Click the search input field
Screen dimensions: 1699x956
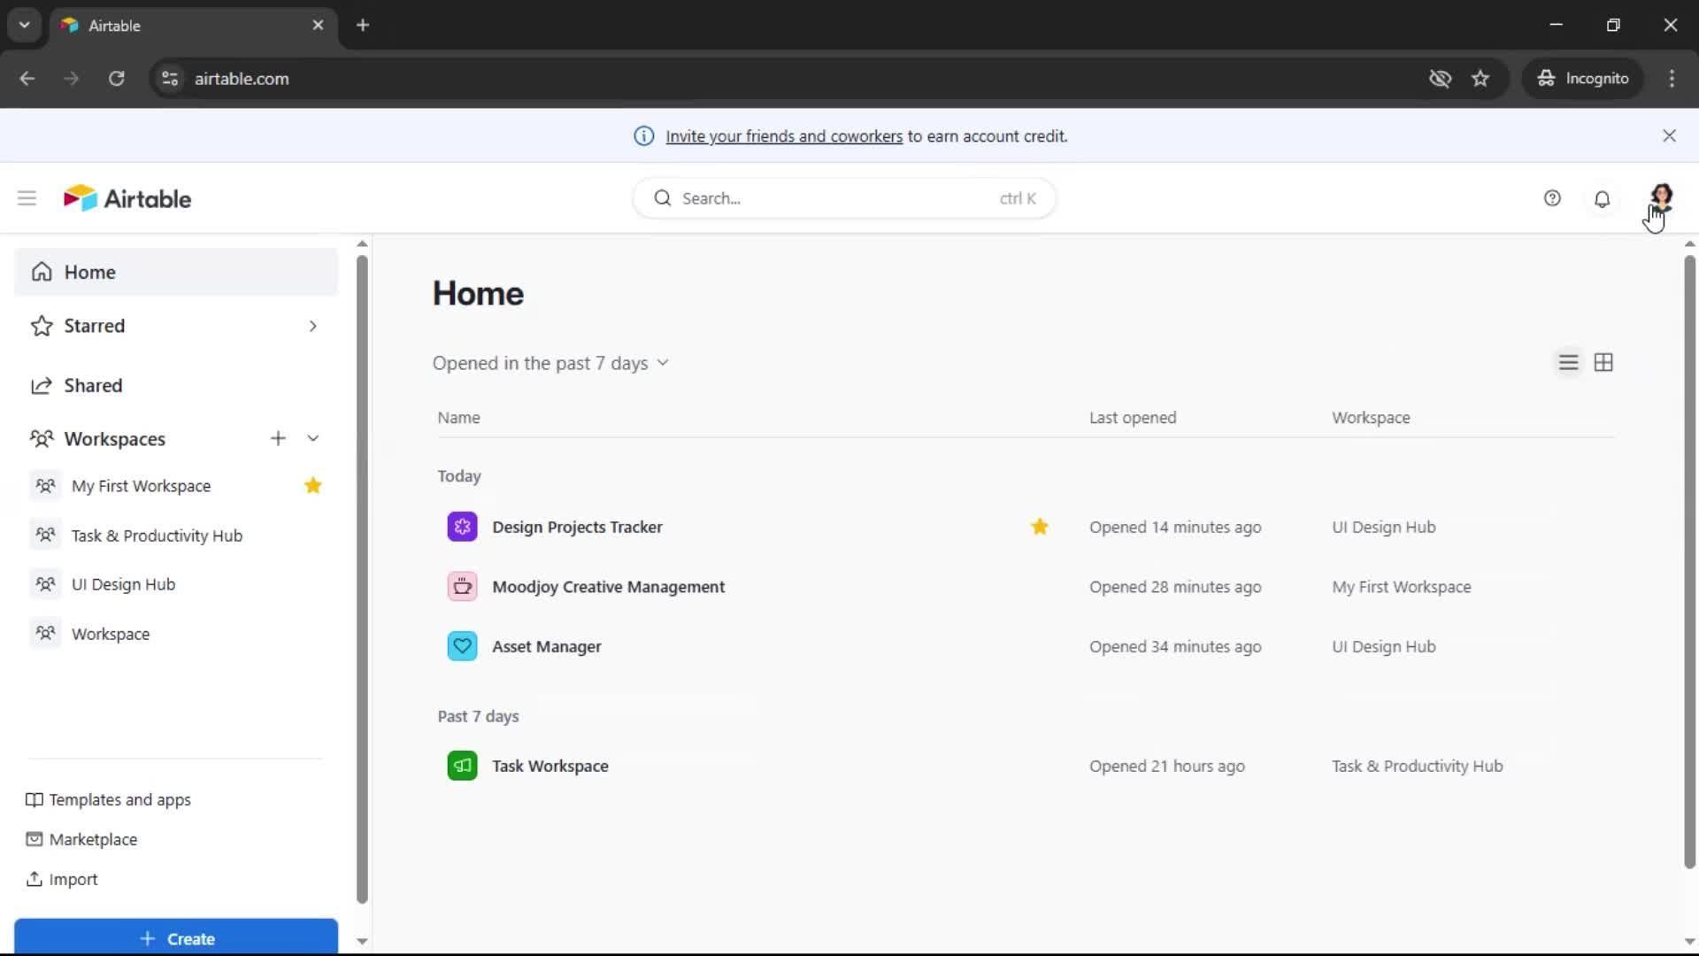click(832, 198)
